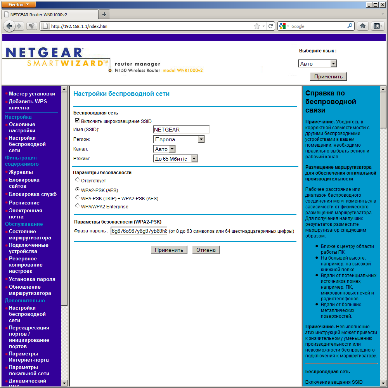The height and width of the screenshot is (388, 388).
Task: Toggle Включить широковещание SSID checkbox
Action: click(x=77, y=121)
